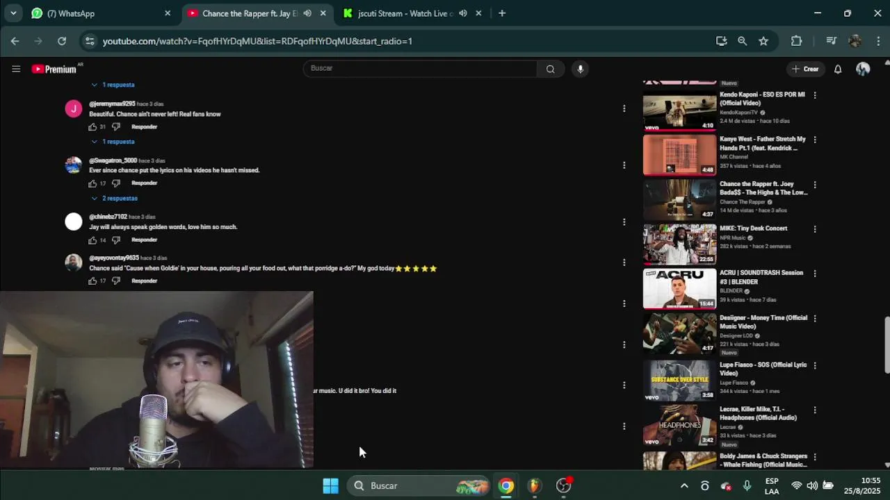
Task: Open Boldy James Whale Fishing video title
Action: pos(763,460)
